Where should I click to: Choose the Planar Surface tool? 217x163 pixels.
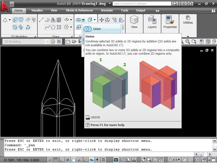tap(28, 20)
